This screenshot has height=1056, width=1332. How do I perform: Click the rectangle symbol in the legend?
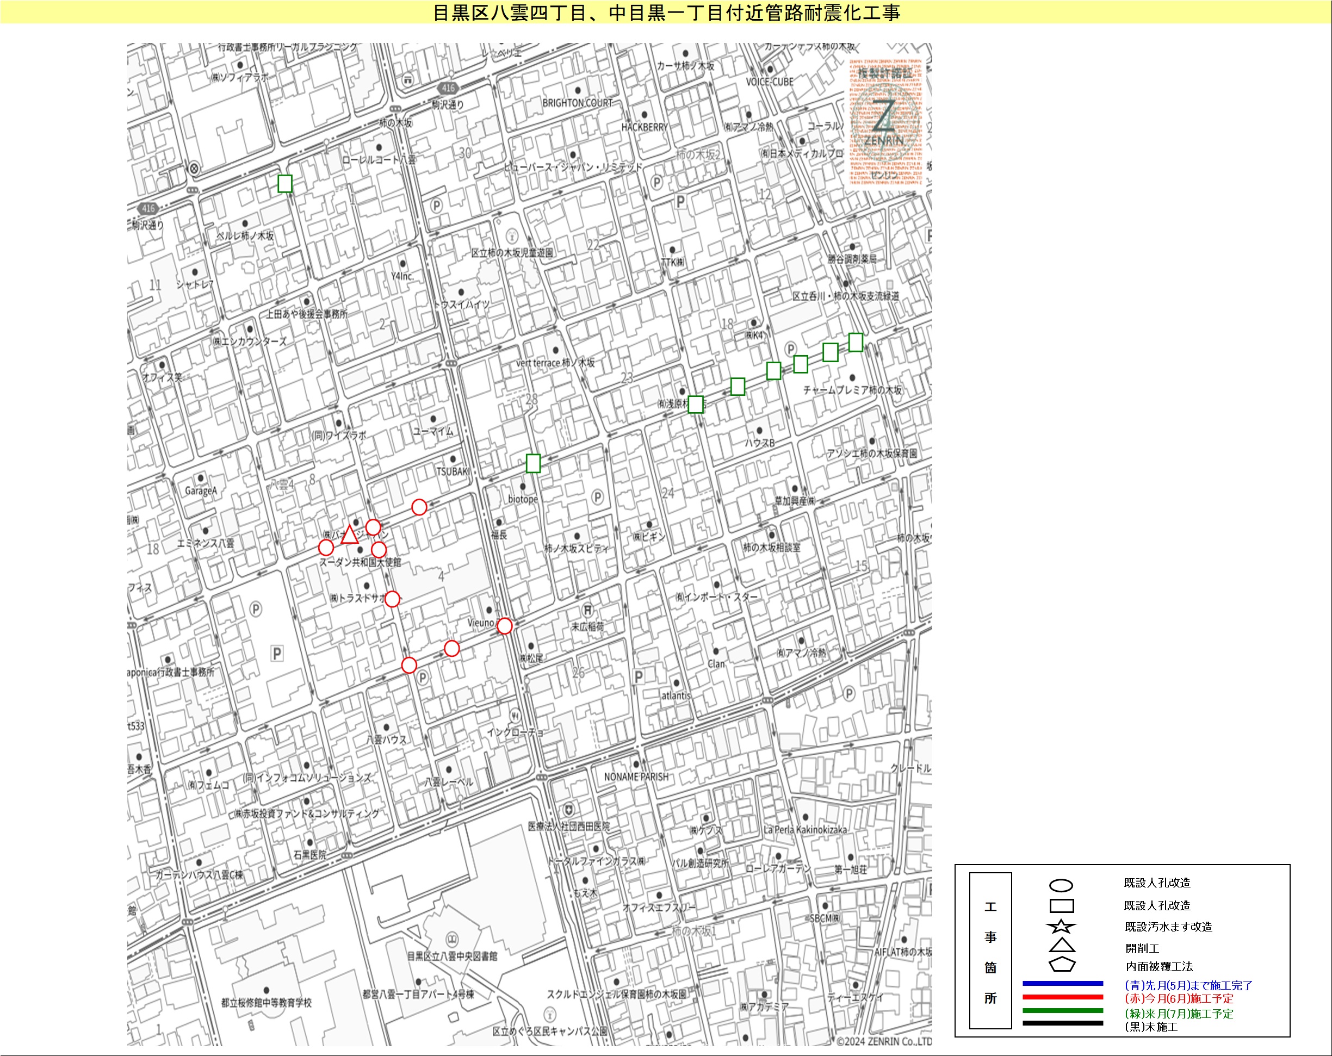1062,906
